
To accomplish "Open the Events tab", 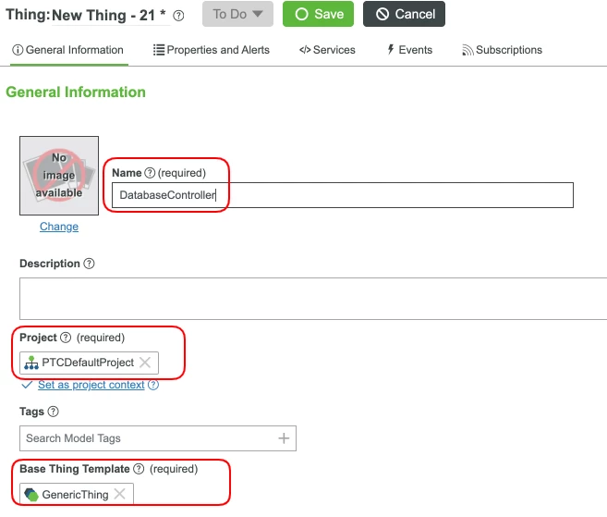I will tap(410, 50).
